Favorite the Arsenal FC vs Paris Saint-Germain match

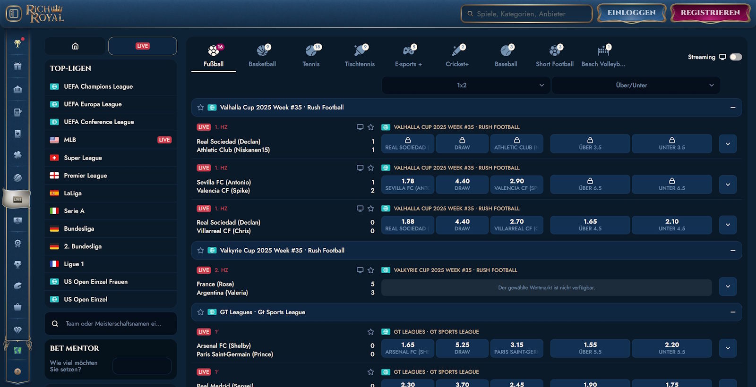pos(370,332)
